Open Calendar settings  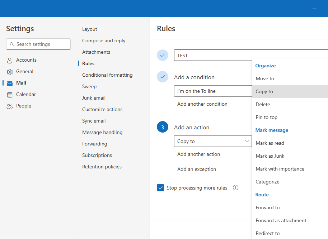(26, 95)
